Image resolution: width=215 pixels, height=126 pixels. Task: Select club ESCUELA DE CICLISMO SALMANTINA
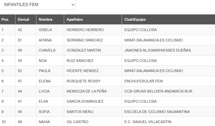157,112
